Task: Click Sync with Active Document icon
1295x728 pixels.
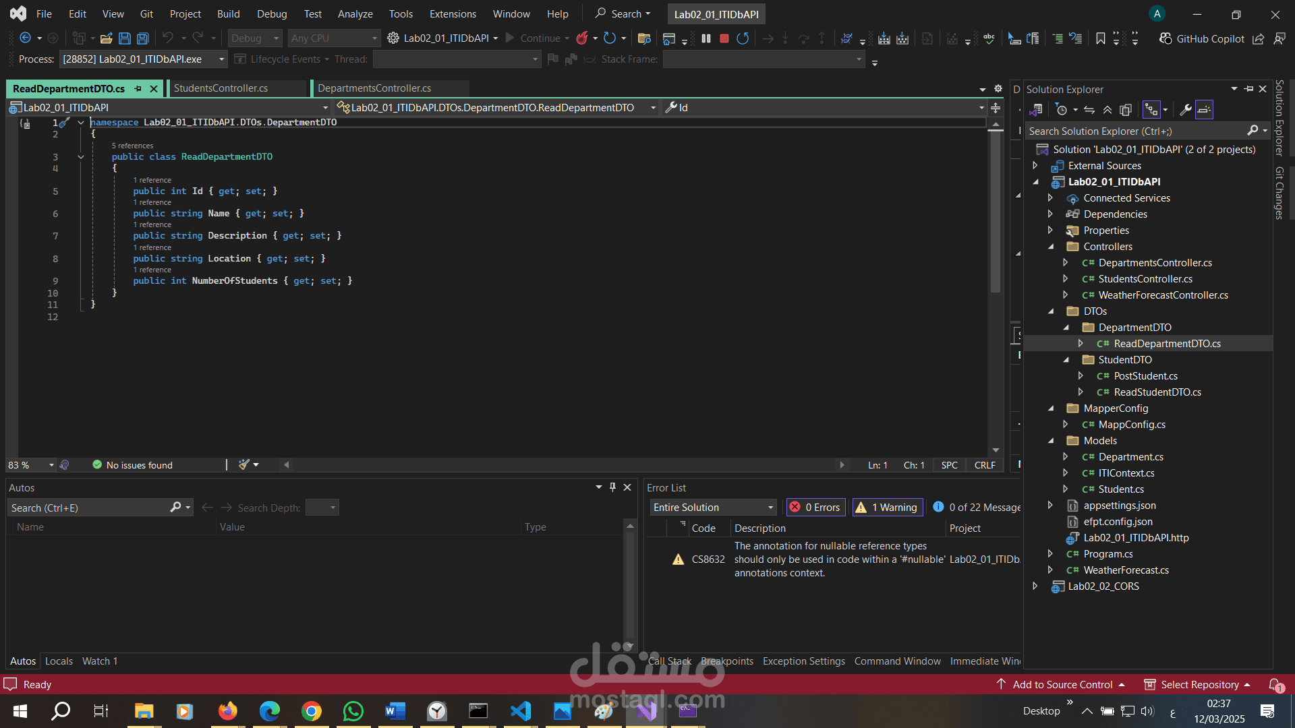Action: (x=1089, y=110)
